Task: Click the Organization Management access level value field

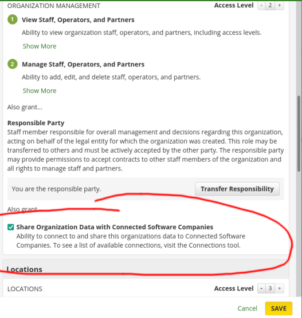Action: coord(270,6)
